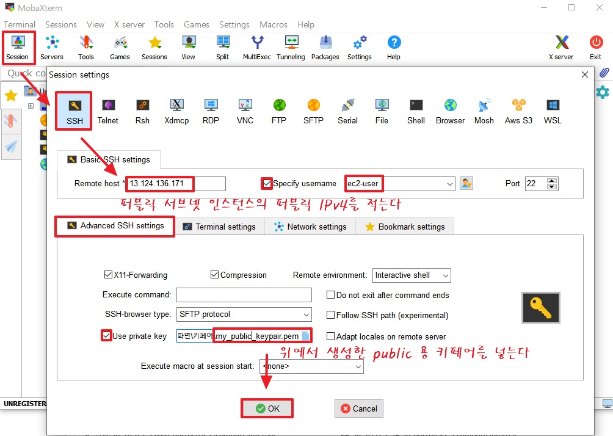Select FTP session type
Image resolution: width=613 pixels, height=436 pixels.
[x=279, y=112]
